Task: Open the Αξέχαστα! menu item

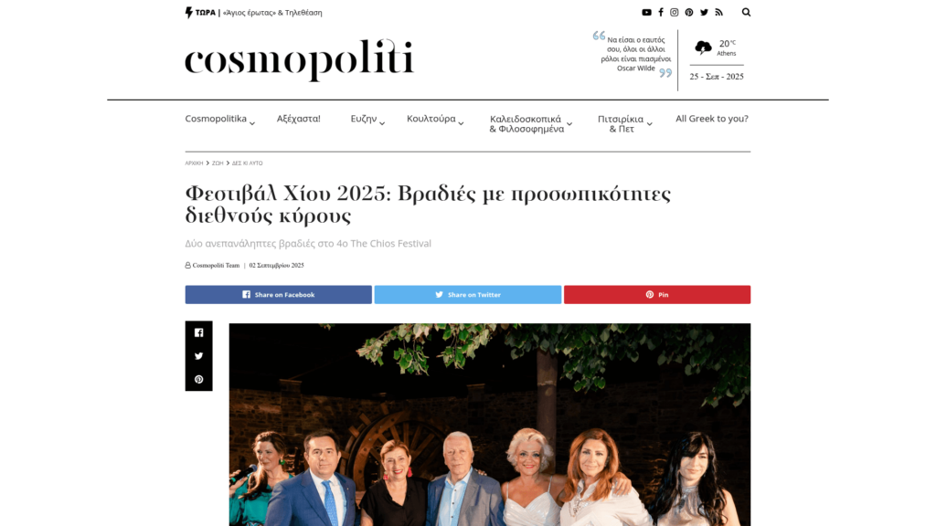Action: 299,119
